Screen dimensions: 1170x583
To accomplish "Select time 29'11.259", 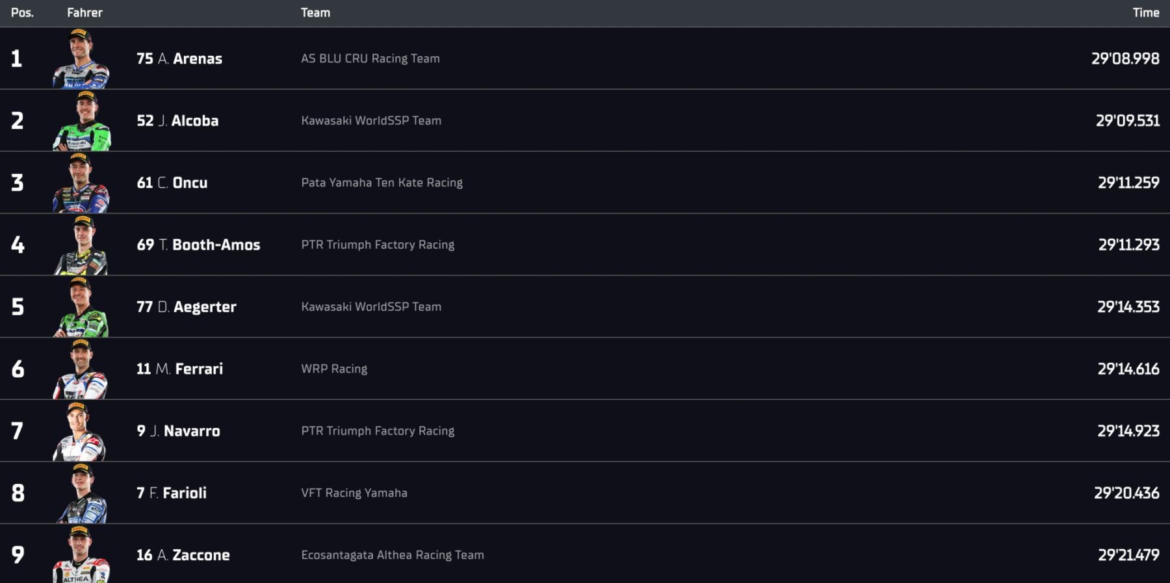I will [1128, 183].
